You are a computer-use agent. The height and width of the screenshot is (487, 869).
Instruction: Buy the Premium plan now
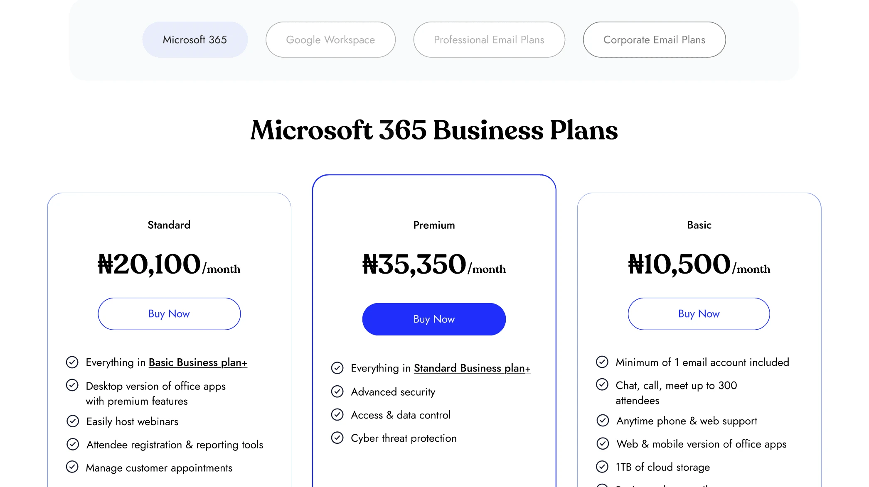click(433, 319)
